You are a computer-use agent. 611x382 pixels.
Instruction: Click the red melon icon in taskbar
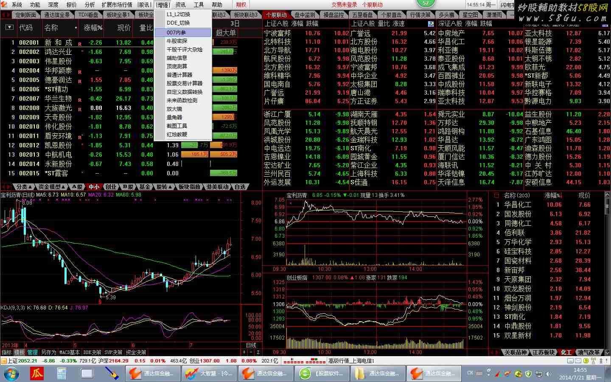point(37,374)
